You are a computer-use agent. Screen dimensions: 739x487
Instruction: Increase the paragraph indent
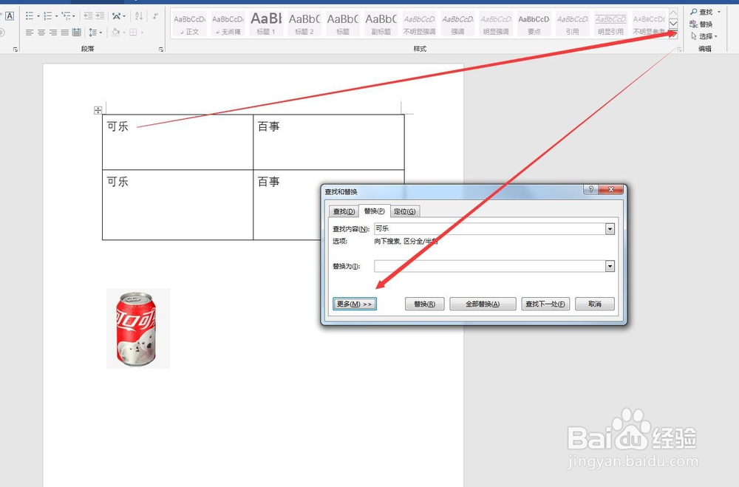click(x=100, y=16)
